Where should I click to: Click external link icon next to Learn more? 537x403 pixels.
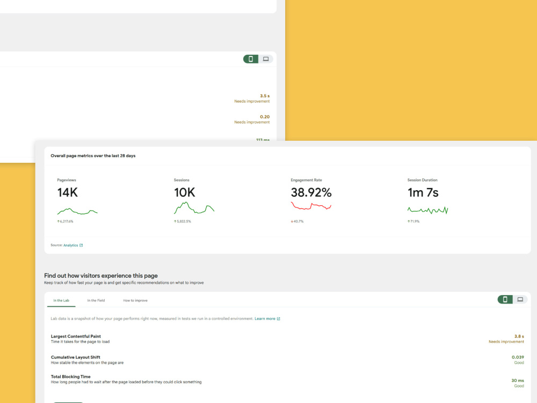pyautogui.click(x=278, y=319)
